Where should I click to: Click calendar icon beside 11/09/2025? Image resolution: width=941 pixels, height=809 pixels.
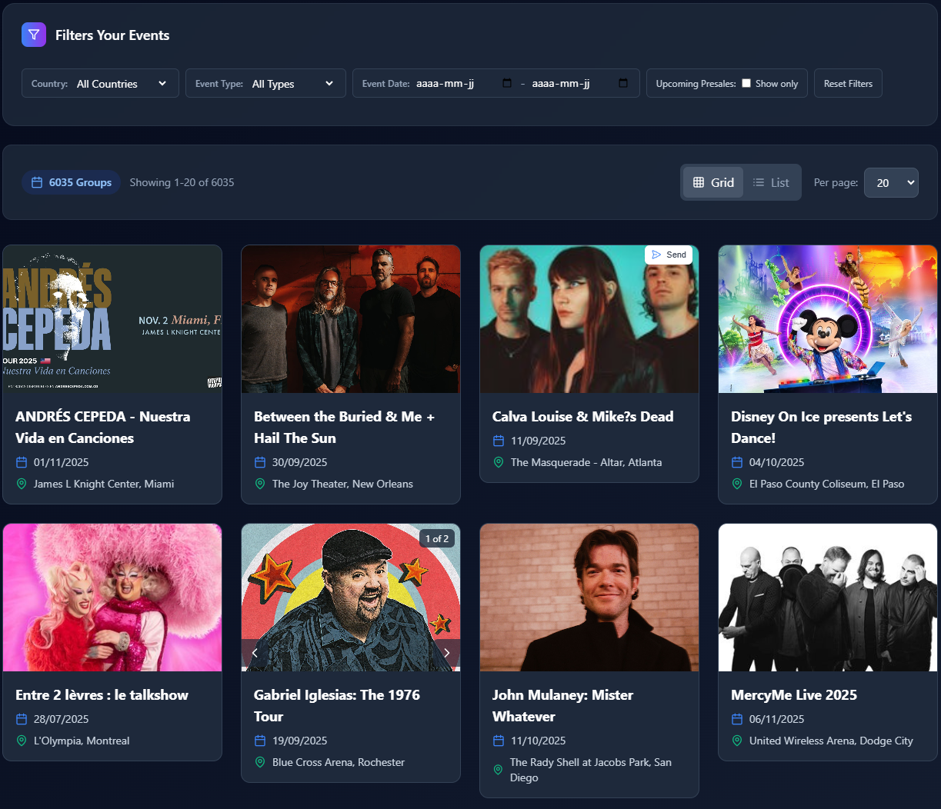pos(499,441)
